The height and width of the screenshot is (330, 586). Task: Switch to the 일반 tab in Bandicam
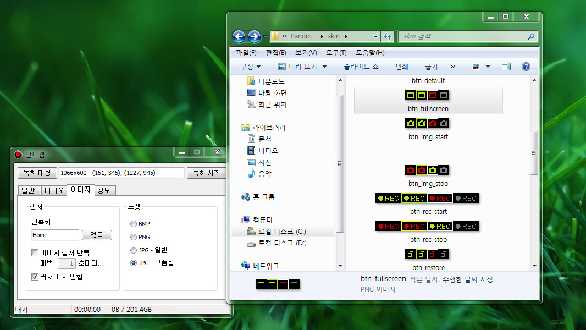click(x=29, y=191)
